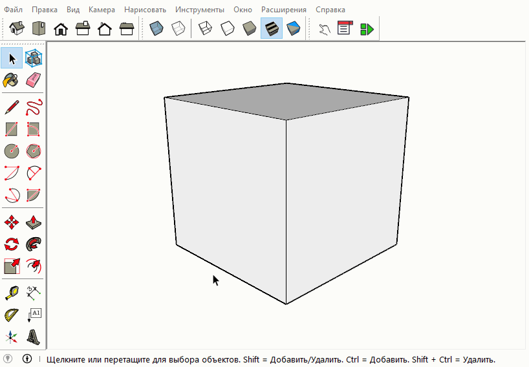Activate the Line pencil tool
The width and height of the screenshot is (529, 367).
(x=12, y=107)
